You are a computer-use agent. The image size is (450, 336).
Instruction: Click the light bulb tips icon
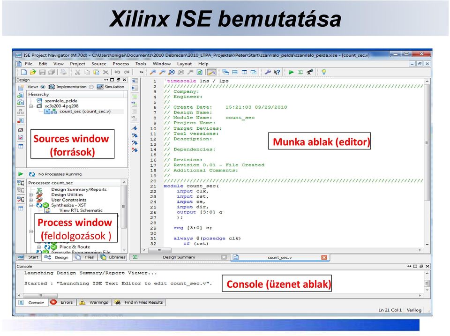point(324,72)
